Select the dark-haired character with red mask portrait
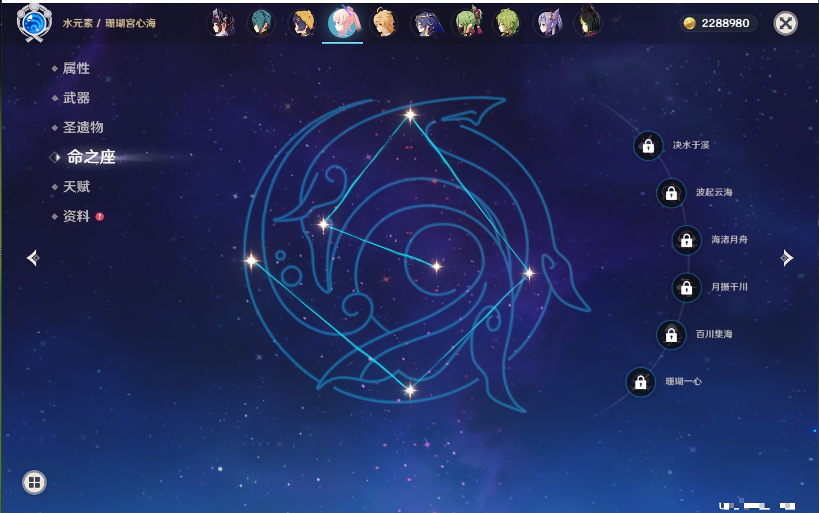 tap(221, 23)
